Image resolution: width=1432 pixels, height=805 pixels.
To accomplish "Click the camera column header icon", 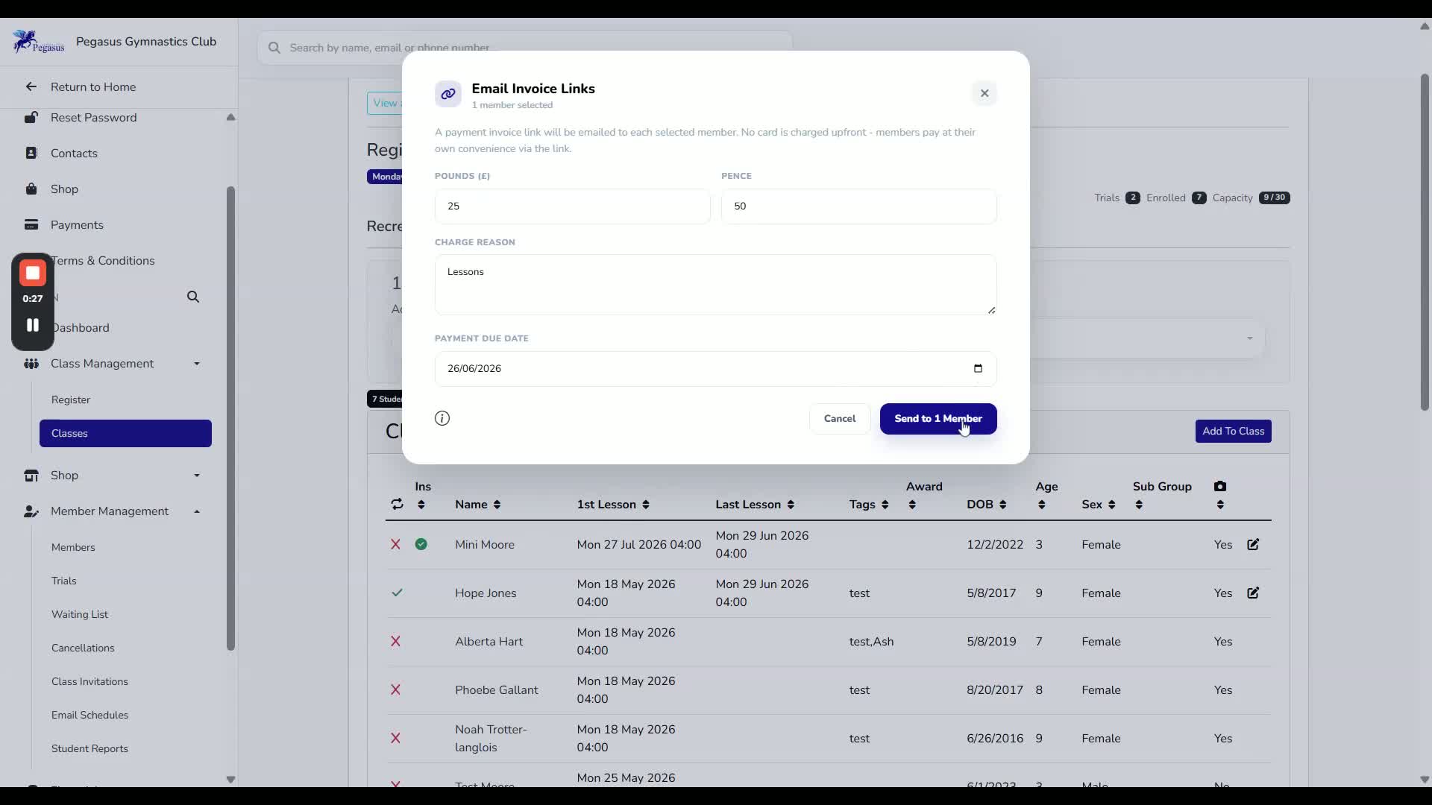I will pos(1220,487).
